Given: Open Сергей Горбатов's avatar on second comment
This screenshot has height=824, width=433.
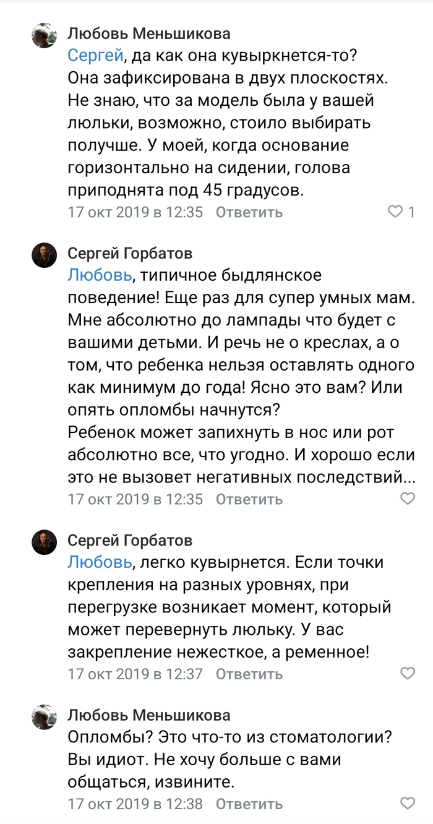Looking at the screenshot, I should 45,255.
